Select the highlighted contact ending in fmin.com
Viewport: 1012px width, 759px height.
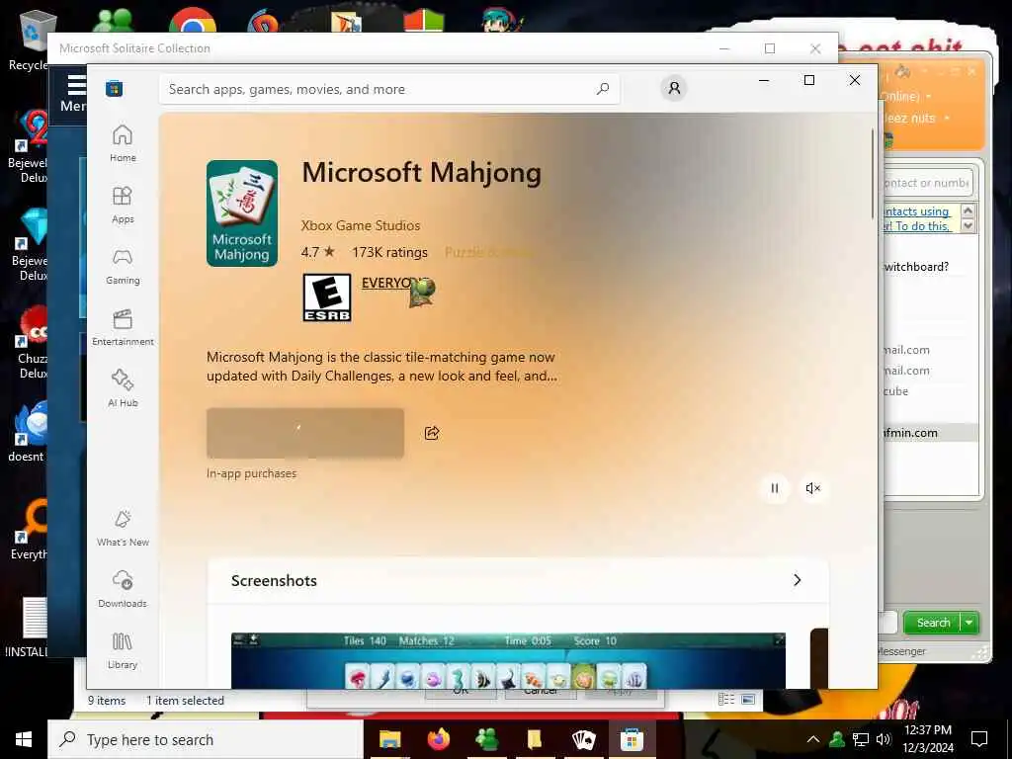pyautogui.click(x=930, y=433)
